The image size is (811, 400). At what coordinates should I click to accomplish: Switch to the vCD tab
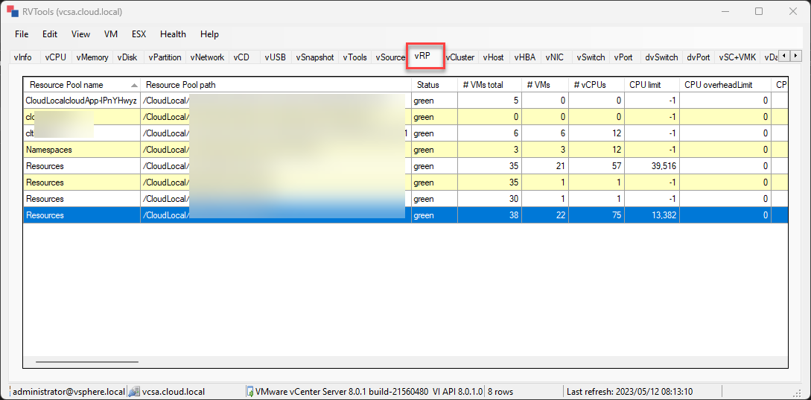pos(241,57)
